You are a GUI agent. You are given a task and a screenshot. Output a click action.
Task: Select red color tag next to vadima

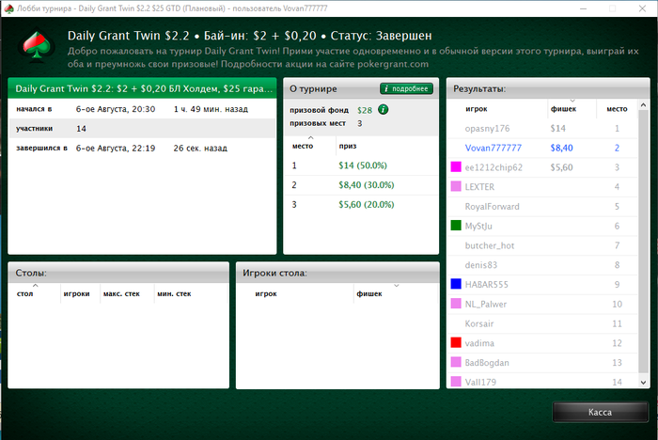tap(456, 342)
